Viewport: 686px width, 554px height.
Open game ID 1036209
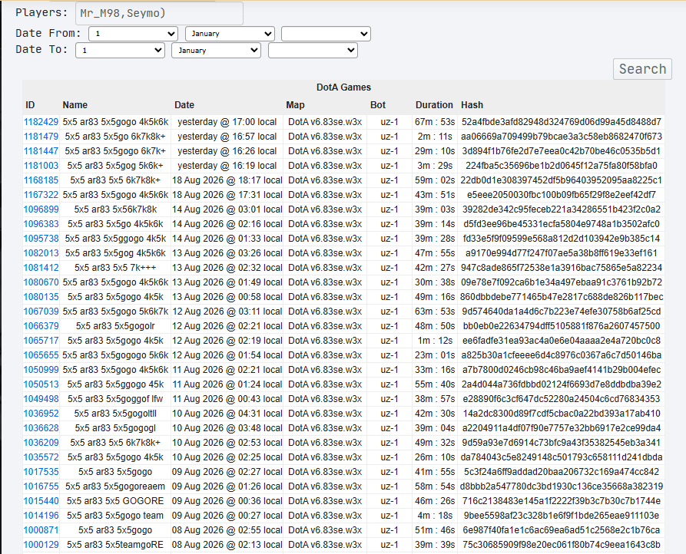pyautogui.click(x=41, y=443)
